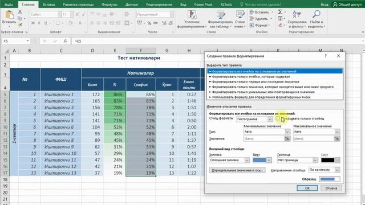365x205 pixels.
Task: Click the Merge and center cells icon
Action: pos(127,23)
